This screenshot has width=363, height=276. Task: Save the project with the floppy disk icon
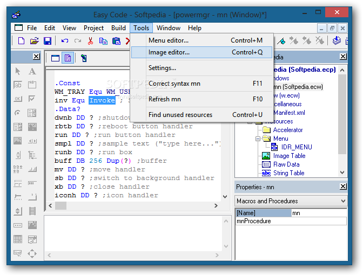pos(48,41)
